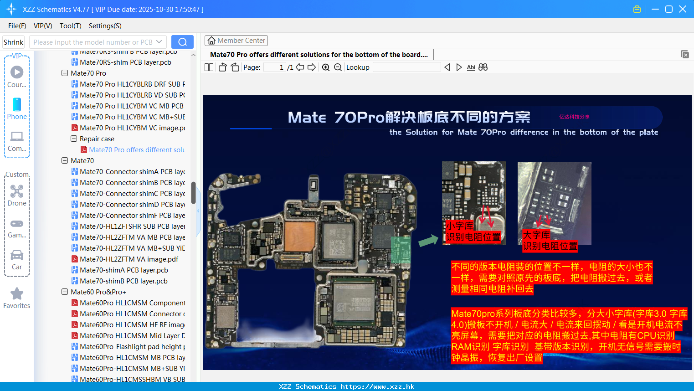
Task: Open the VIP(V) menu
Action: coord(43,26)
